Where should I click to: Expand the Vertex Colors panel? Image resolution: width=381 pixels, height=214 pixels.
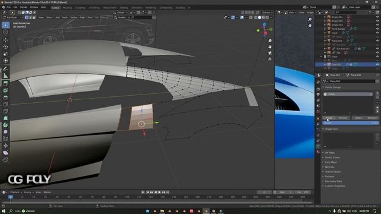(x=332, y=158)
